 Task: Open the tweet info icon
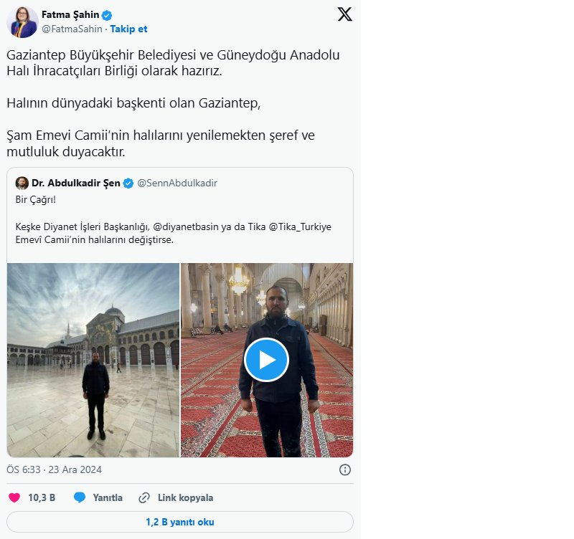tap(344, 470)
